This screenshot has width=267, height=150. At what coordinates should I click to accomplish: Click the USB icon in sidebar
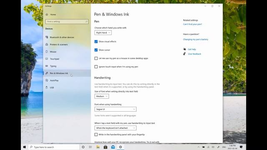(47, 87)
